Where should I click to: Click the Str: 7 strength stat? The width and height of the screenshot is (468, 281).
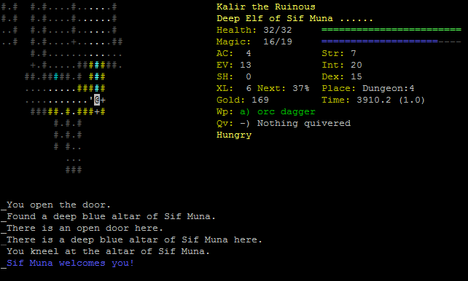click(x=339, y=53)
